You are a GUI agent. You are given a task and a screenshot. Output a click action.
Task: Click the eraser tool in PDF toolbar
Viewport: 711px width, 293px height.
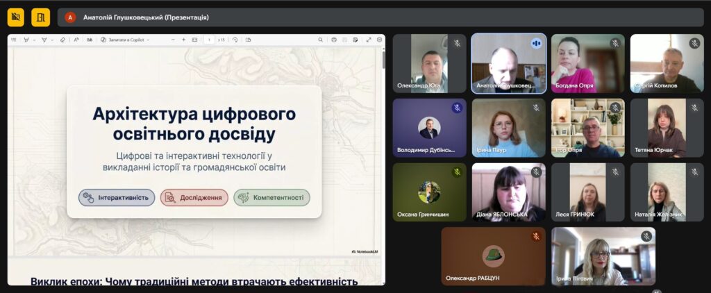[x=62, y=40]
